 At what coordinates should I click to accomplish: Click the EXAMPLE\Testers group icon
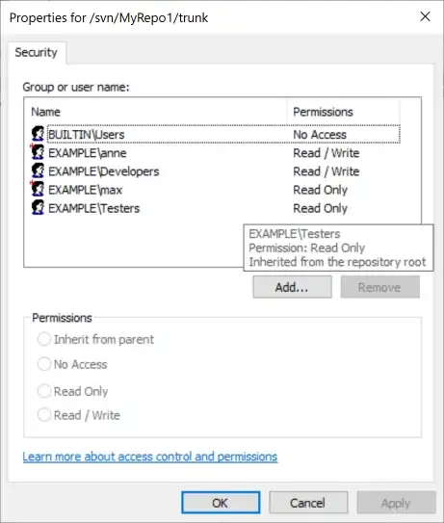pyautogui.click(x=38, y=207)
